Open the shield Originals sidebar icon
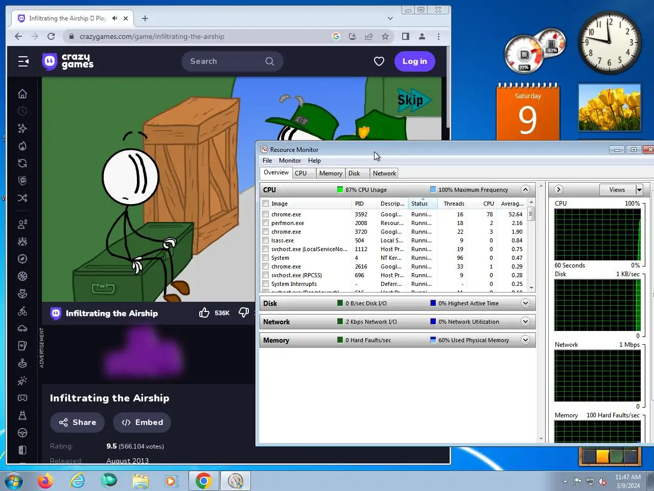This screenshot has height=491, width=654. (x=22, y=181)
